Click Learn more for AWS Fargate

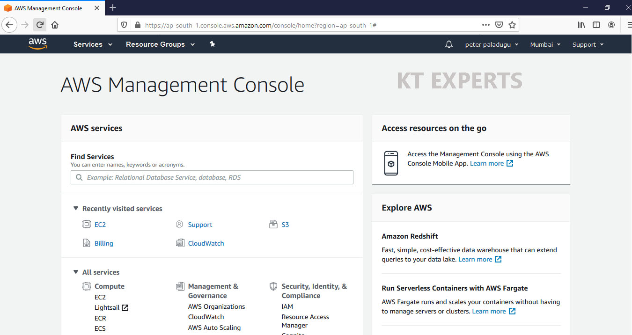(494, 311)
